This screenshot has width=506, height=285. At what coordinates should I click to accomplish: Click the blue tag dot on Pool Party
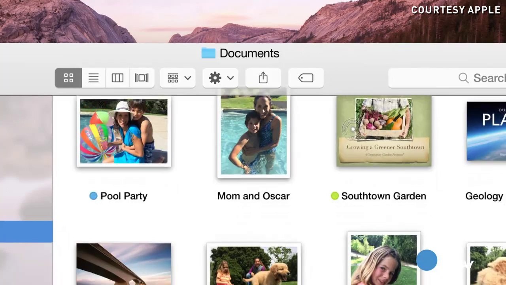93,196
